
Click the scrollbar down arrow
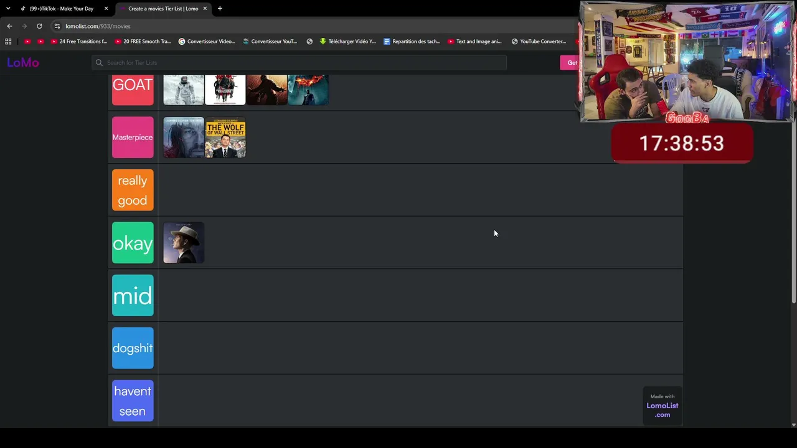[x=793, y=425]
